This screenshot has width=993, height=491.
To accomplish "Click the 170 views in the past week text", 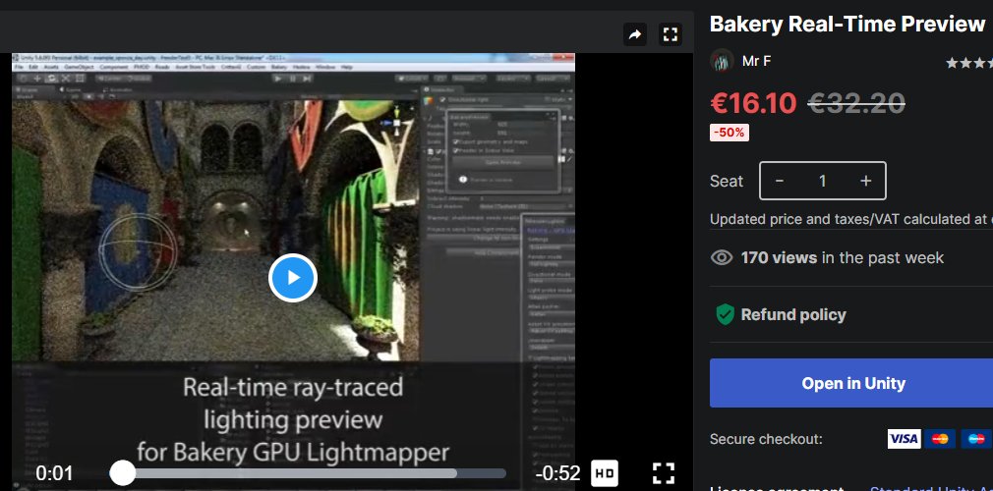I will tap(843, 257).
